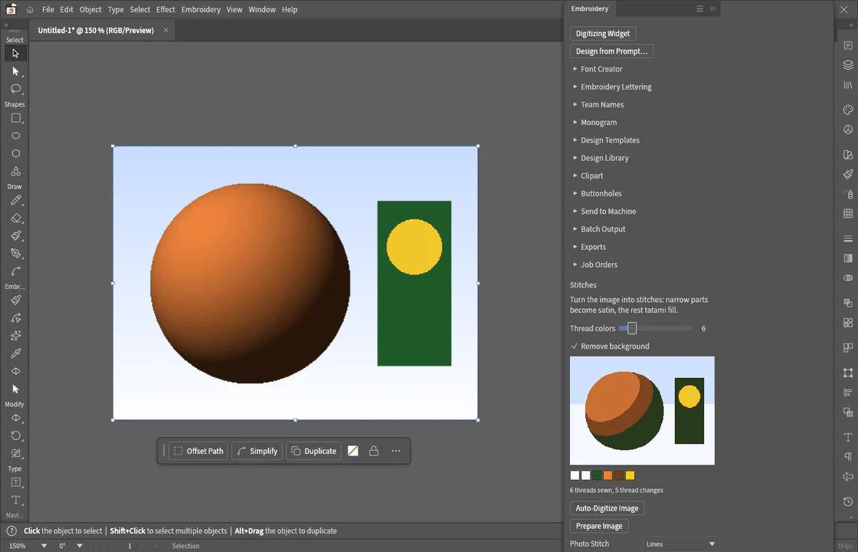Click the Auto-Digitize Image button
The width and height of the screenshot is (858, 552).
[x=607, y=508]
